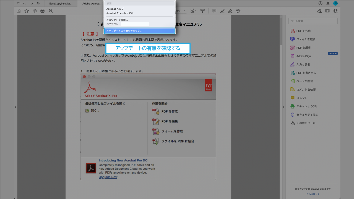This screenshot has height=199, width=354.
Task: Print the current PDF document
Action: (x=42, y=11)
